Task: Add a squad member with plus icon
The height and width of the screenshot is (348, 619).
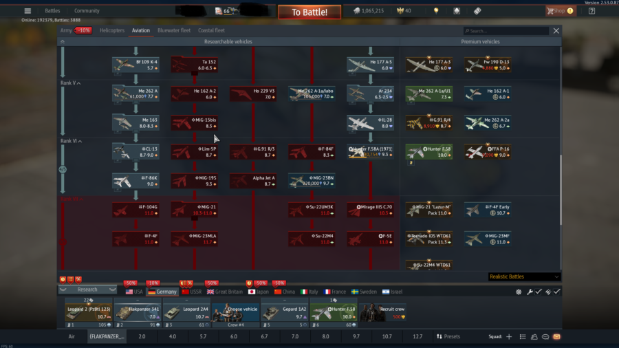Action: (x=509, y=337)
